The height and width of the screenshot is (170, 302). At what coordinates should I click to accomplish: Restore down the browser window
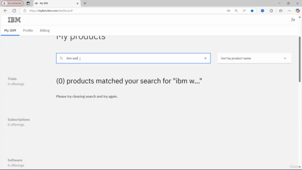click(288, 3)
